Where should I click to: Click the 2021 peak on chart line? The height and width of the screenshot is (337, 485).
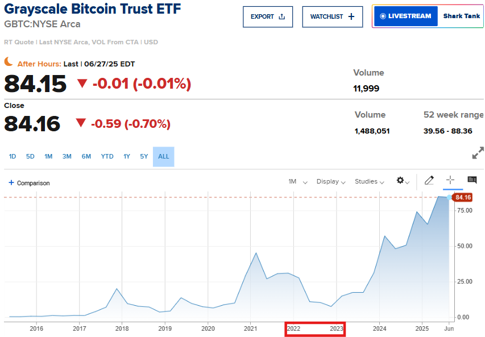pos(256,253)
